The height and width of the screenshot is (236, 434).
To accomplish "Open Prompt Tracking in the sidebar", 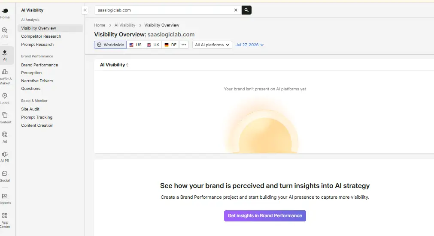I will (36, 117).
